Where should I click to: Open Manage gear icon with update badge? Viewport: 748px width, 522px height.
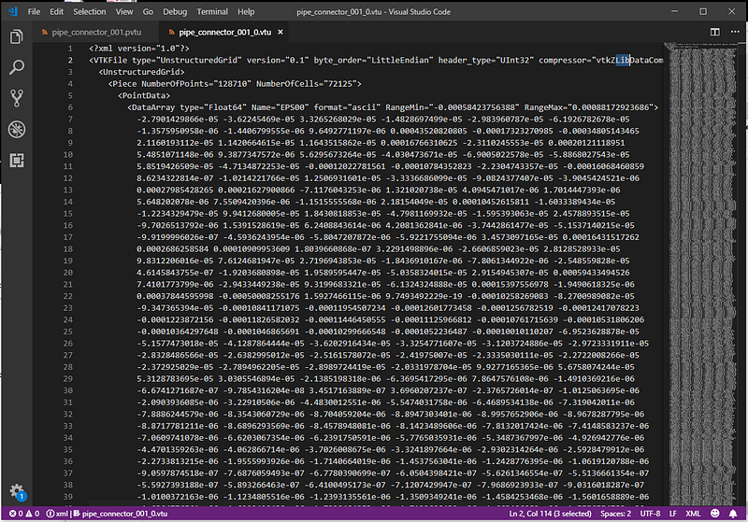pyautogui.click(x=17, y=491)
